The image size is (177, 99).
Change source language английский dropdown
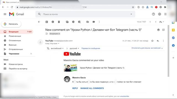click(x=57, y=48)
